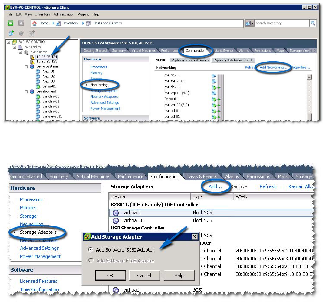Click the VM icon next to Demo-01 in networking list
The image size is (323, 302).
tap(214, 99)
